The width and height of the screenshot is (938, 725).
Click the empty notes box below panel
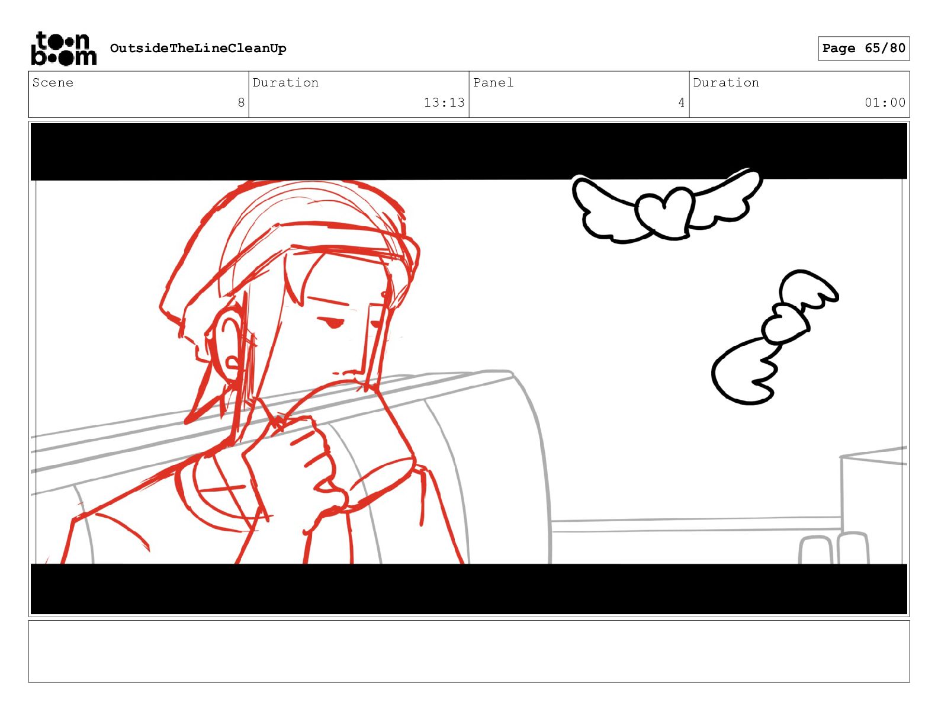click(469, 651)
